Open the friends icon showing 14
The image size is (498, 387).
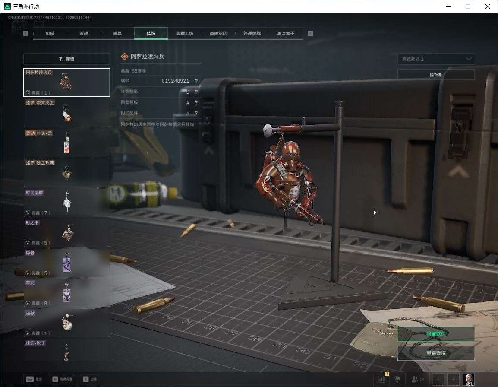[x=418, y=379]
